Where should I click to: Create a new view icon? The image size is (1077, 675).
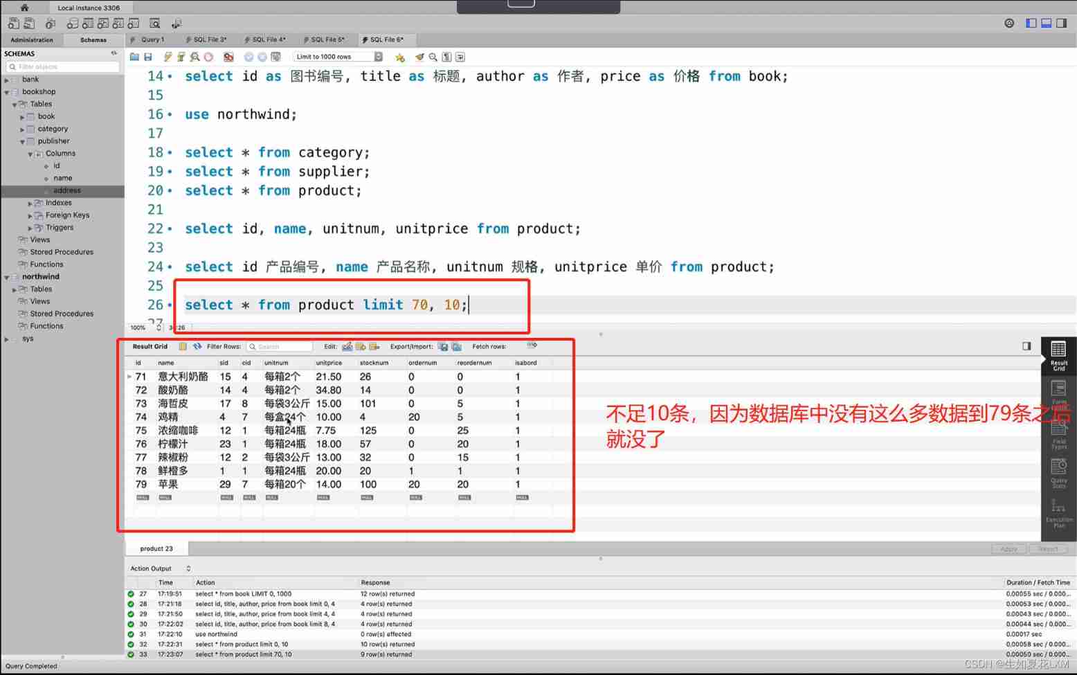coord(103,24)
